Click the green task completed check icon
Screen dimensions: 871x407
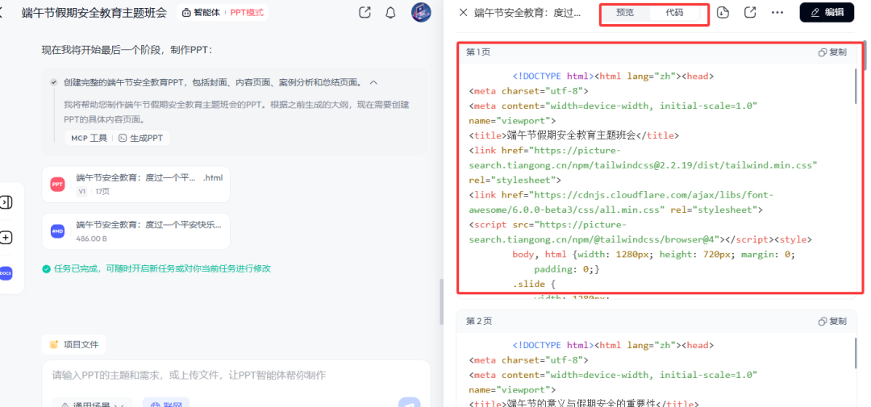[x=47, y=268]
